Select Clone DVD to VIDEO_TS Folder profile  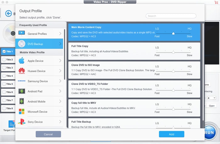pos(134,89)
